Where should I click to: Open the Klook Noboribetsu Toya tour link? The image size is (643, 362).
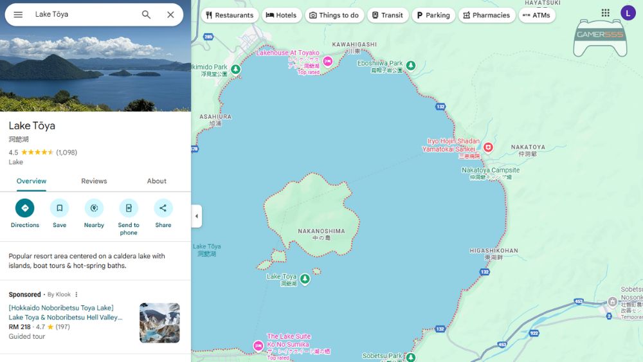point(65,312)
